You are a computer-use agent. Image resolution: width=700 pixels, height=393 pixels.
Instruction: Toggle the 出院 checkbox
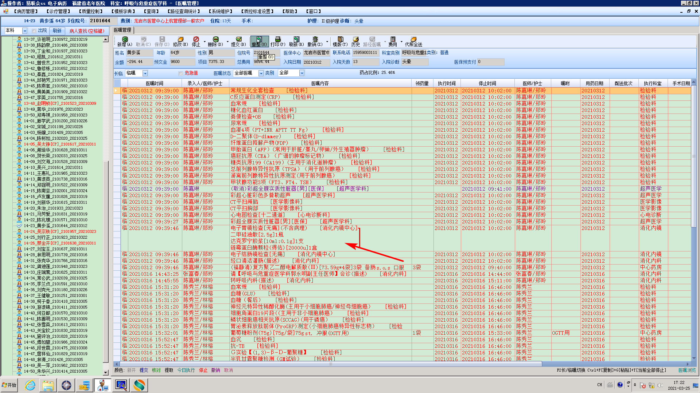coord(34,31)
